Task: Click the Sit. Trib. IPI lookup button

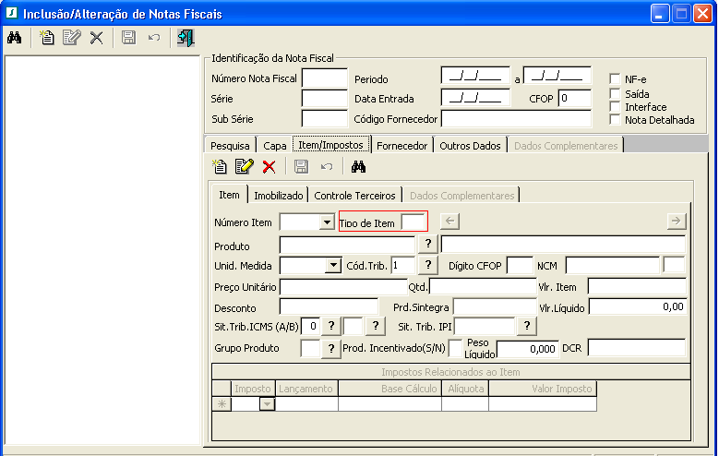Action: [x=526, y=326]
